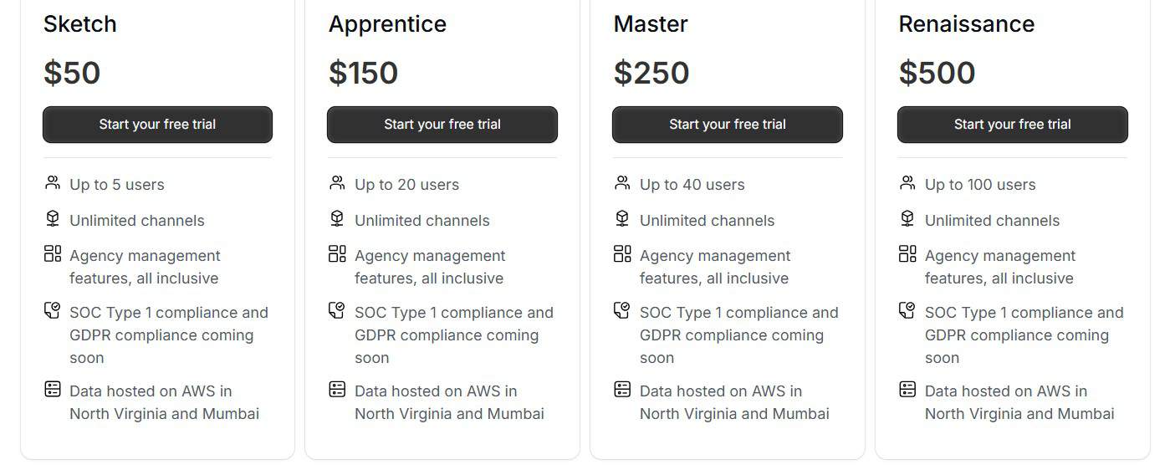Click 'Up to 20 users' feature text
The width and height of the screenshot is (1175, 475).
click(406, 185)
